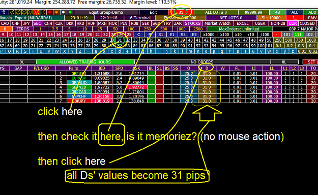Screen dimensions: 318x195
Task: Click the green dot indicator icon
Action: [70, 12]
